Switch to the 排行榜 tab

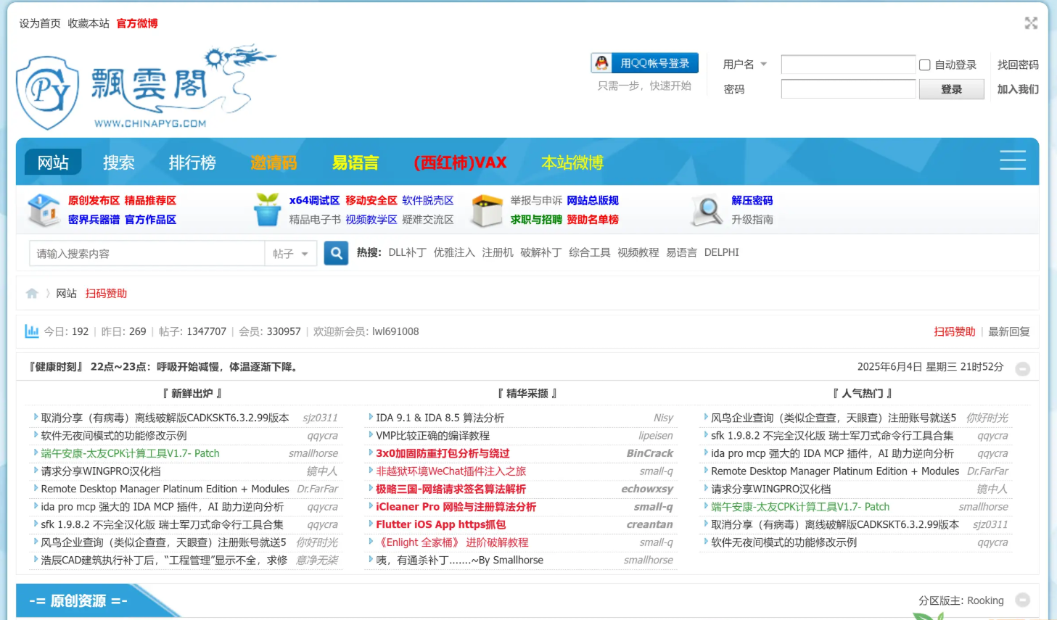pyautogui.click(x=192, y=162)
